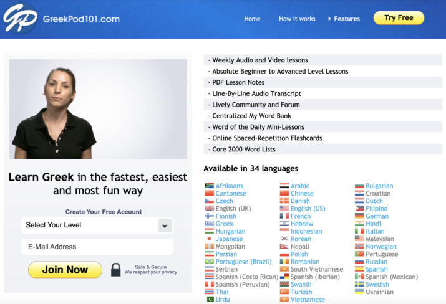
Task: Click the French flag icon
Action: (x=284, y=216)
